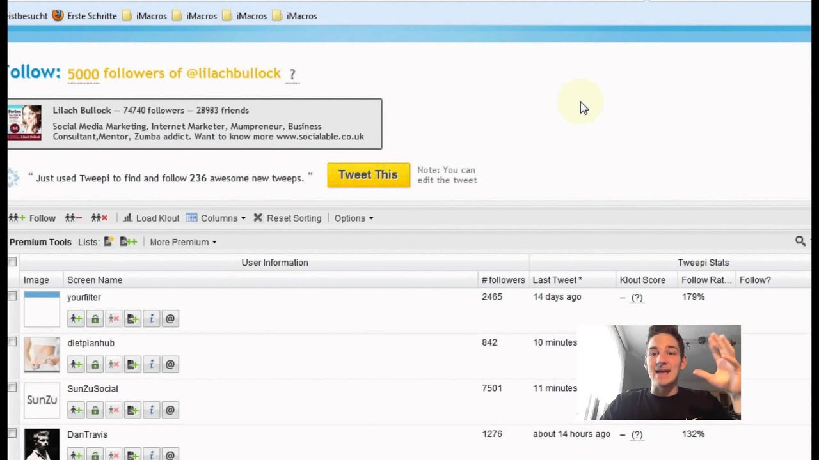The image size is (819, 460).
Task: Show info for yourfilter
Action: click(151, 319)
